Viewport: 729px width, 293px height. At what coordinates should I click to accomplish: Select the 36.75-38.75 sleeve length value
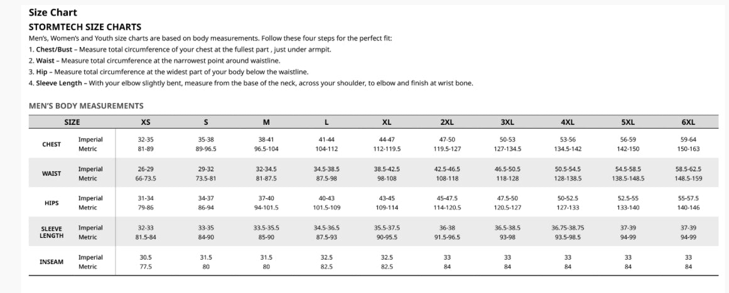[x=568, y=228]
